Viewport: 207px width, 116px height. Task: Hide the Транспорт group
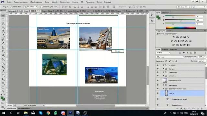[x=158, y=72]
